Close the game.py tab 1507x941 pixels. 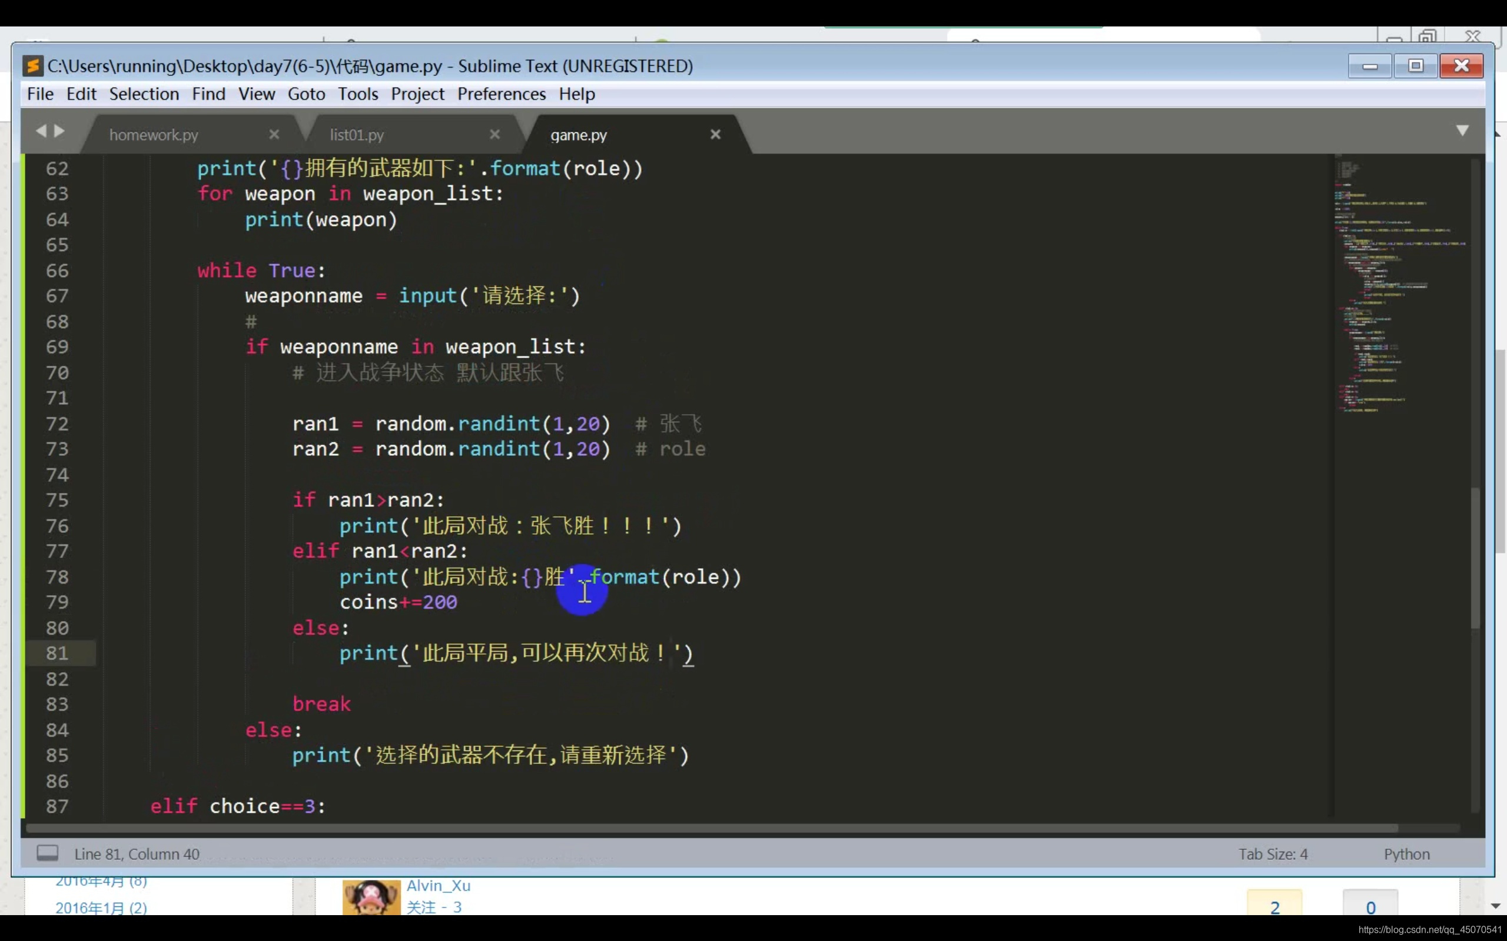tap(715, 135)
